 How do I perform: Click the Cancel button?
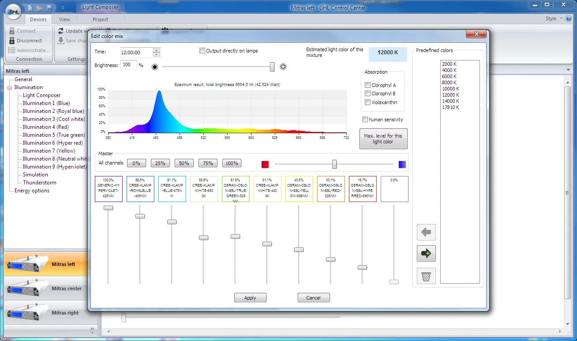314,298
